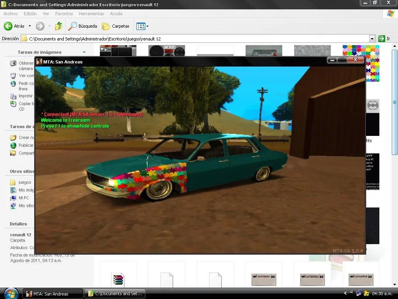The width and height of the screenshot is (398, 299).
Task: Click the Windows flag logo in Explorer
Action: click(390, 14)
